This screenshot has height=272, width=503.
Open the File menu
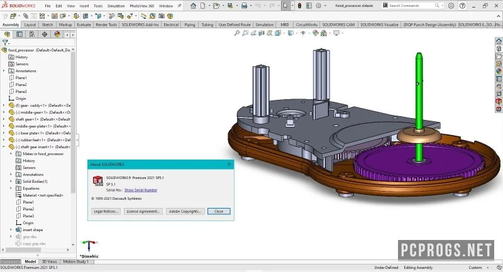[x=48, y=6]
